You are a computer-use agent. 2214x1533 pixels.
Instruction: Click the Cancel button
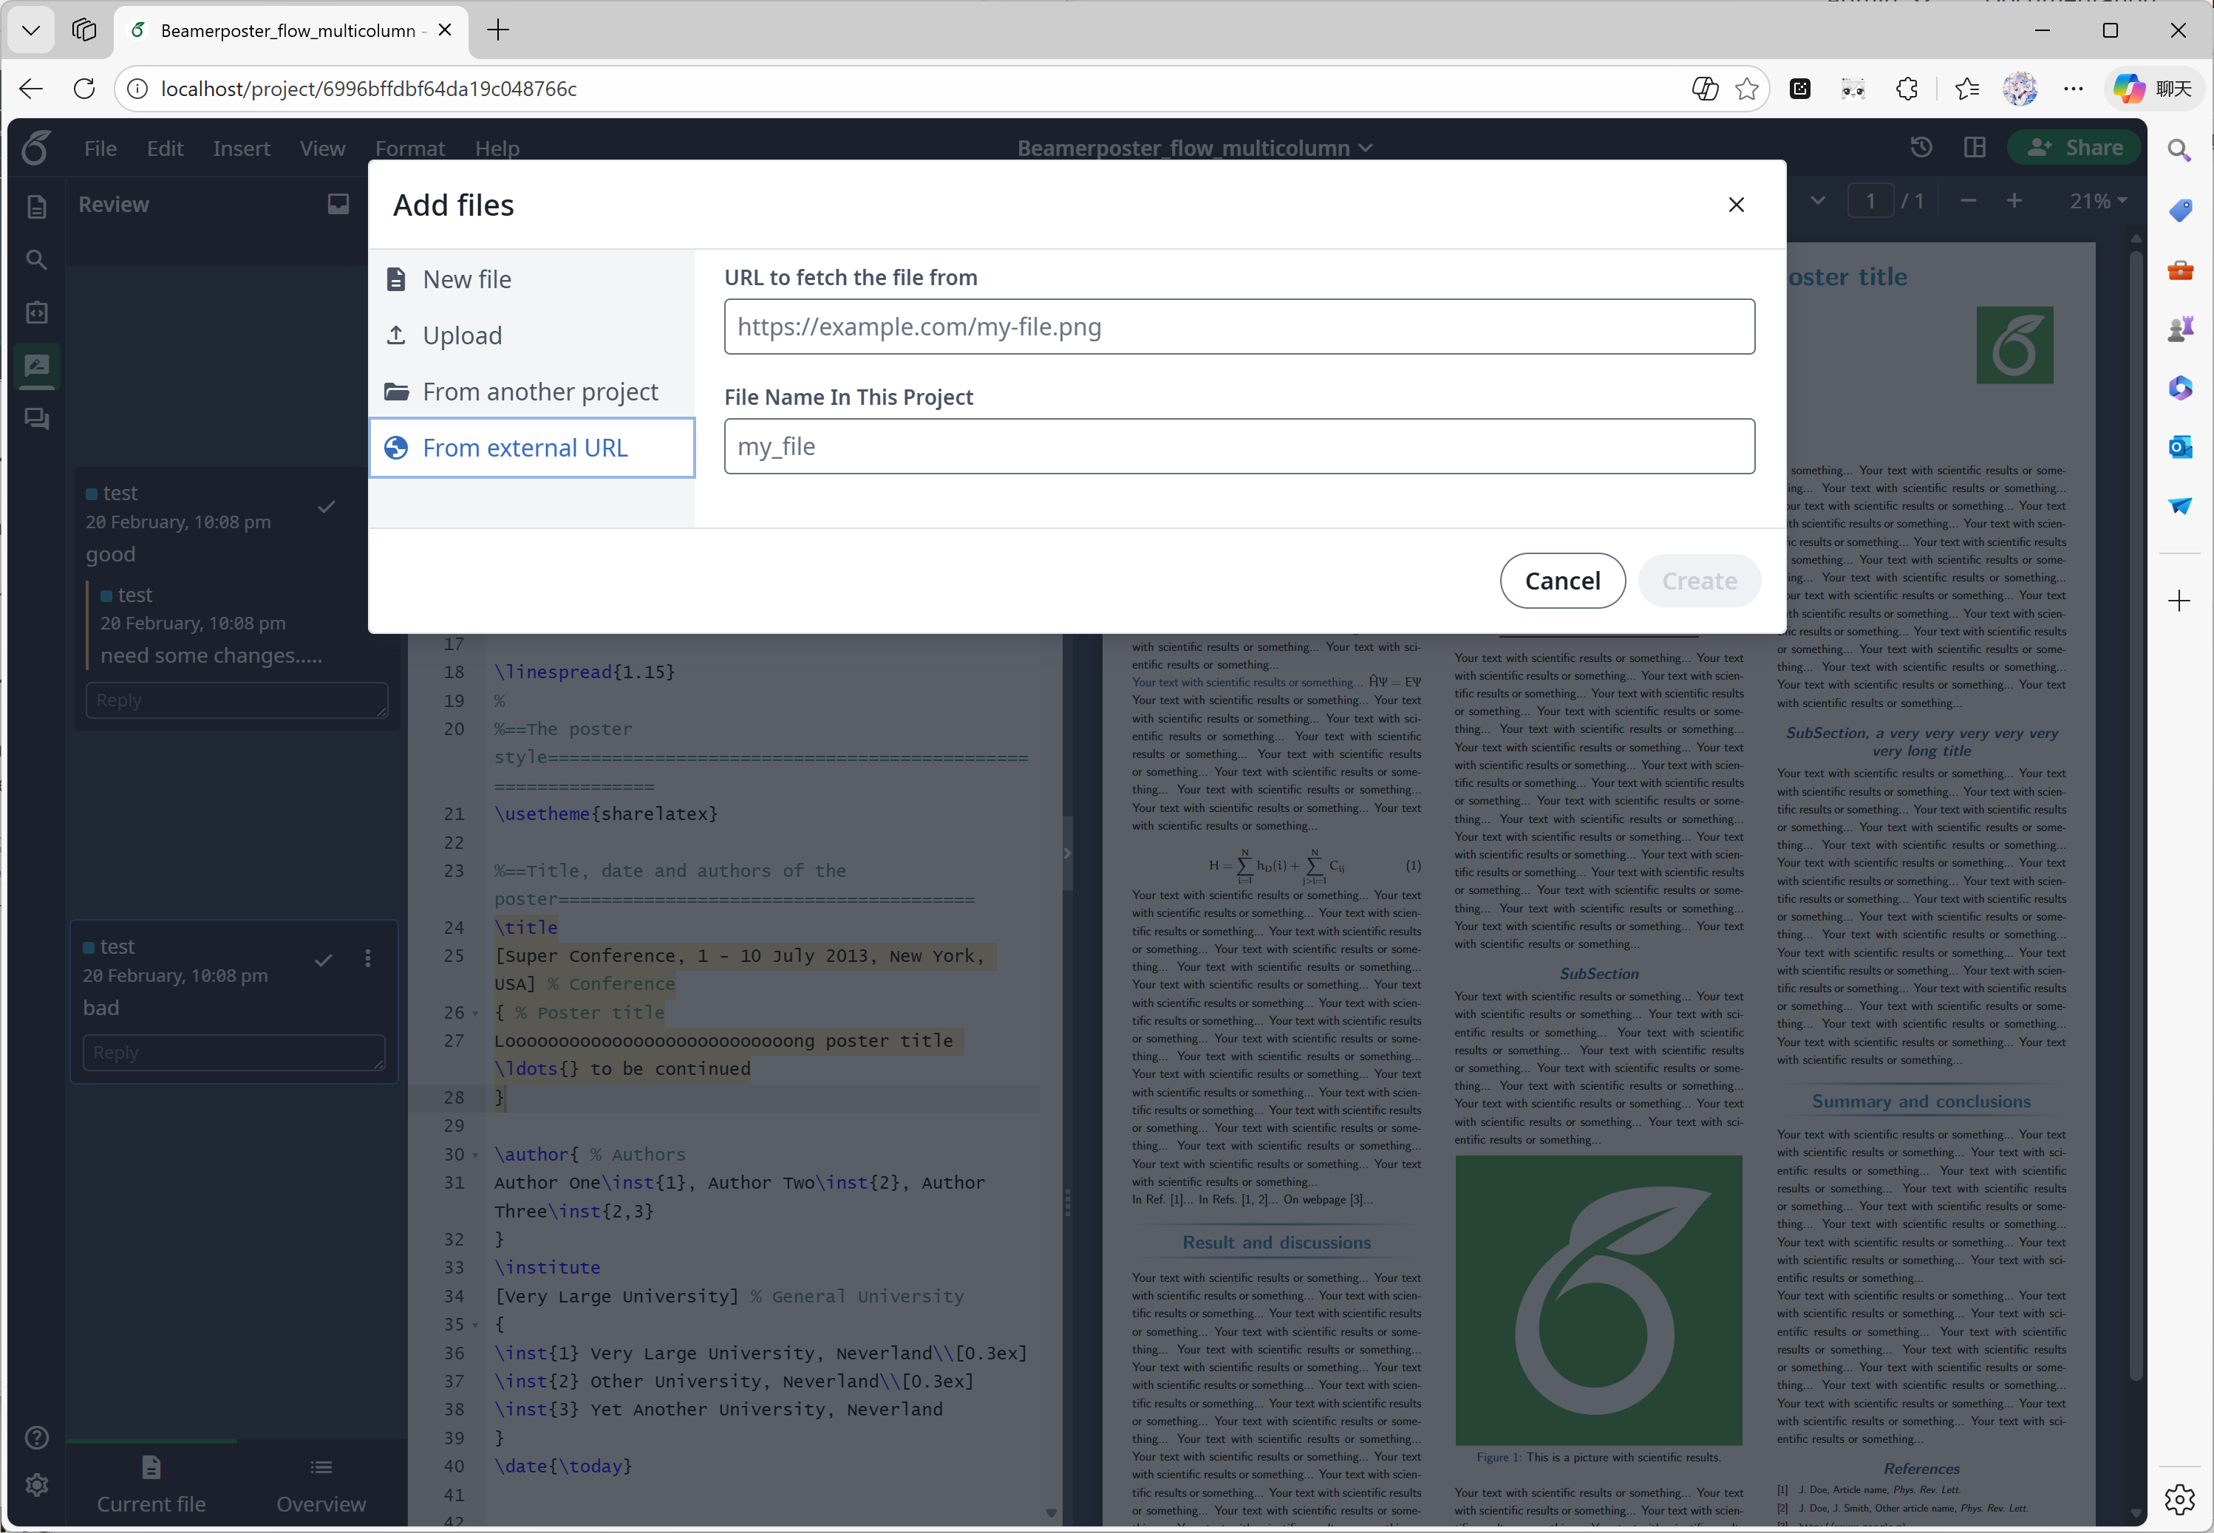point(1561,580)
